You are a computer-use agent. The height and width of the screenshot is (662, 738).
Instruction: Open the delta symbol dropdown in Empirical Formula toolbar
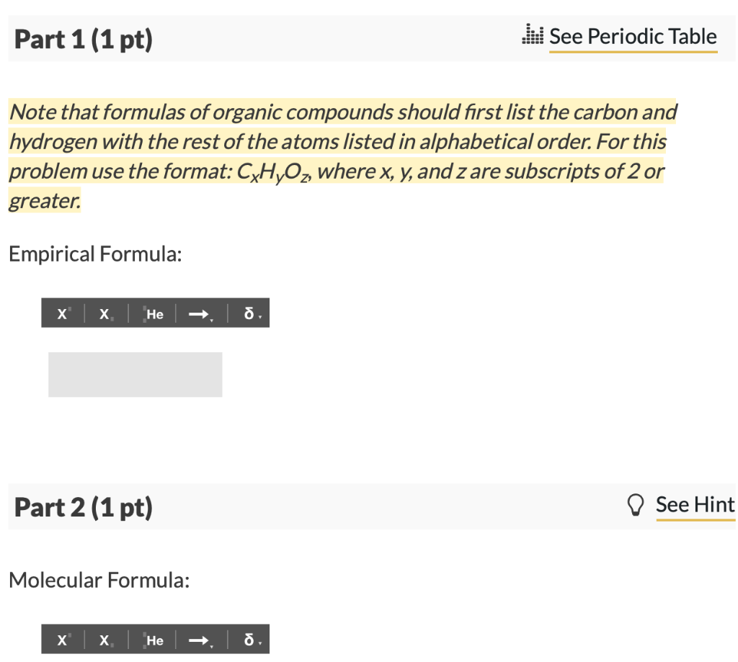point(259,317)
